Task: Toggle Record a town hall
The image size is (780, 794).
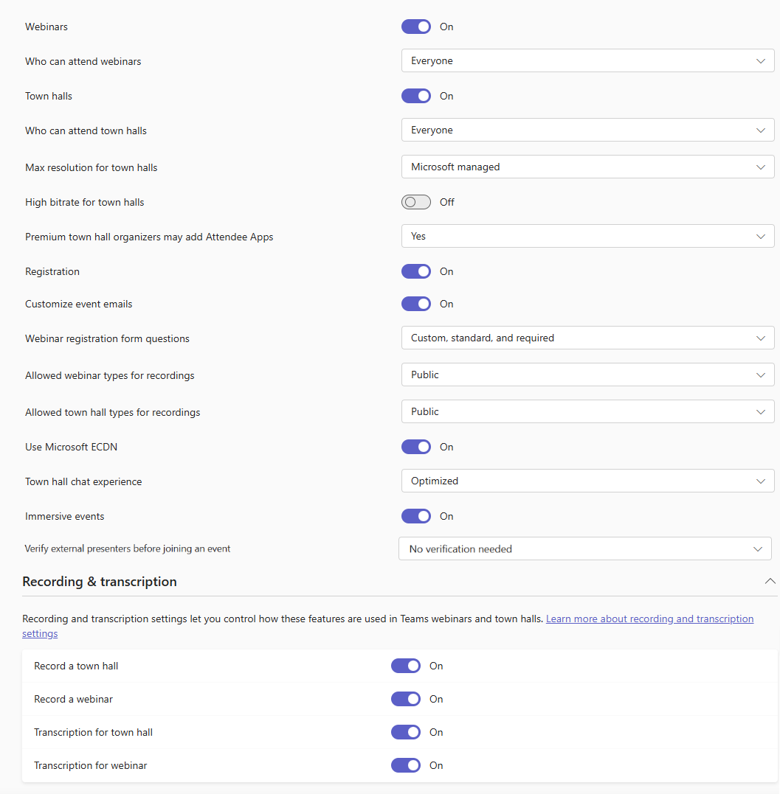Action: point(405,666)
